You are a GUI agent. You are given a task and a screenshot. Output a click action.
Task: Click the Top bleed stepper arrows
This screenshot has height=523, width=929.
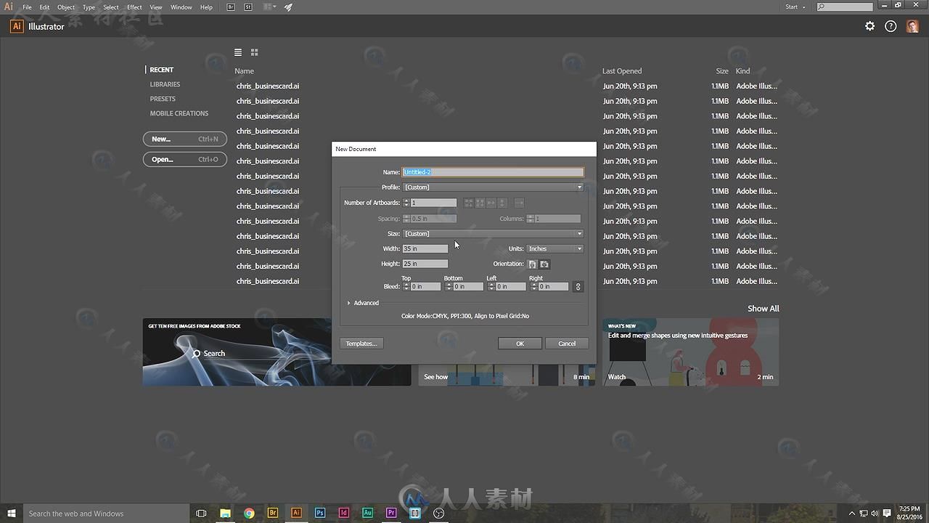pyautogui.click(x=406, y=287)
